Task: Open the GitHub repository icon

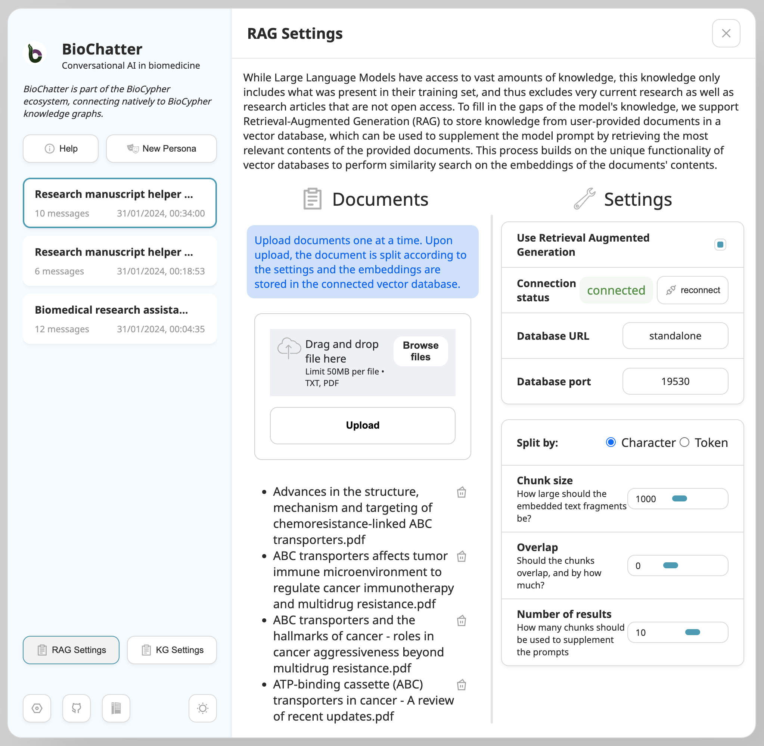Action: [x=76, y=708]
